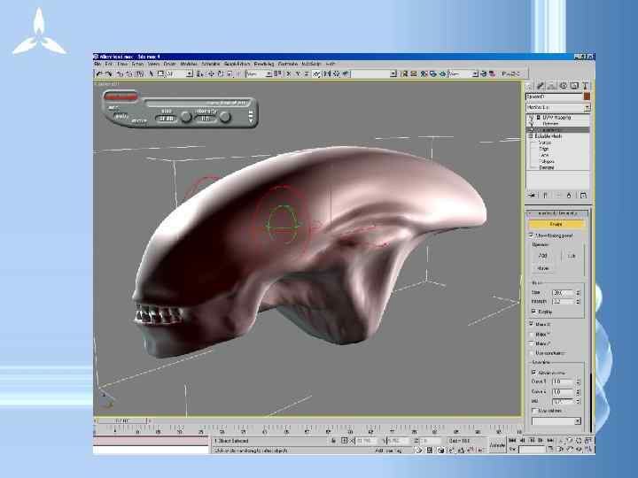Jump to start of animation
The height and width of the screenshot is (478, 638).
tap(512, 440)
